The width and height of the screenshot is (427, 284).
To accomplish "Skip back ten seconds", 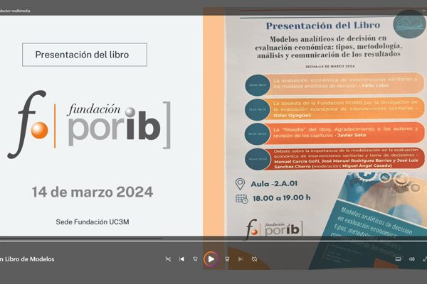I will pos(196,259).
